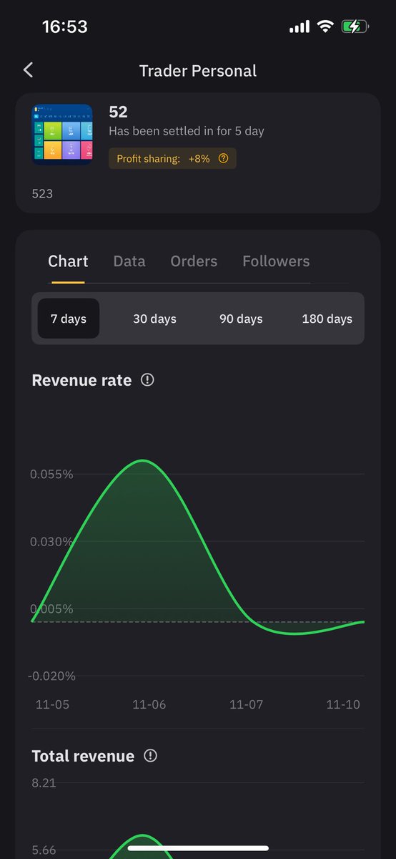This screenshot has height=859, width=396.
Task: Tap the 0.055% axis label
Action: pos(51,474)
